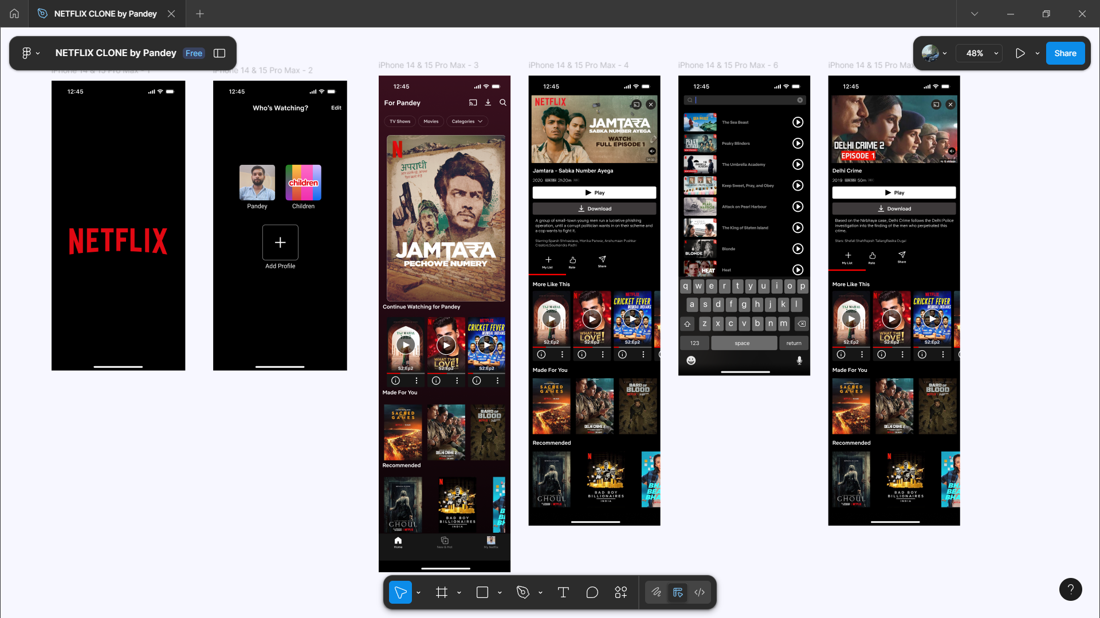Click the user avatar in toolbar
1100x618 pixels.
[x=930, y=53]
